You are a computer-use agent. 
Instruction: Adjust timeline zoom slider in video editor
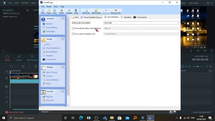(x=198, y=67)
